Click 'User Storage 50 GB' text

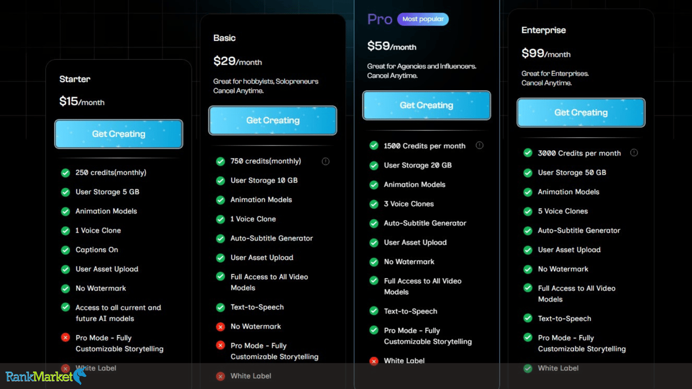pyautogui.click(x=572, y=173)
